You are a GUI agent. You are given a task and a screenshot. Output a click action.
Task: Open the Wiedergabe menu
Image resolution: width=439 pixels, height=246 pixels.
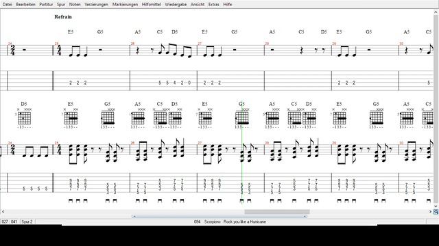pos(176,5)
